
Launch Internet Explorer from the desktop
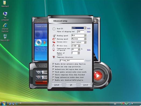point(5,28)
